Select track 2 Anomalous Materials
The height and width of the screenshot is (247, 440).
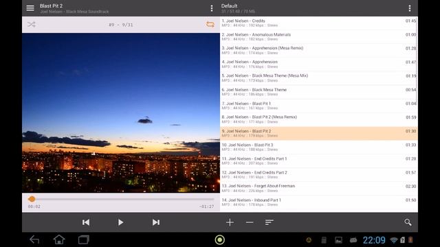(x=319, y=36)
